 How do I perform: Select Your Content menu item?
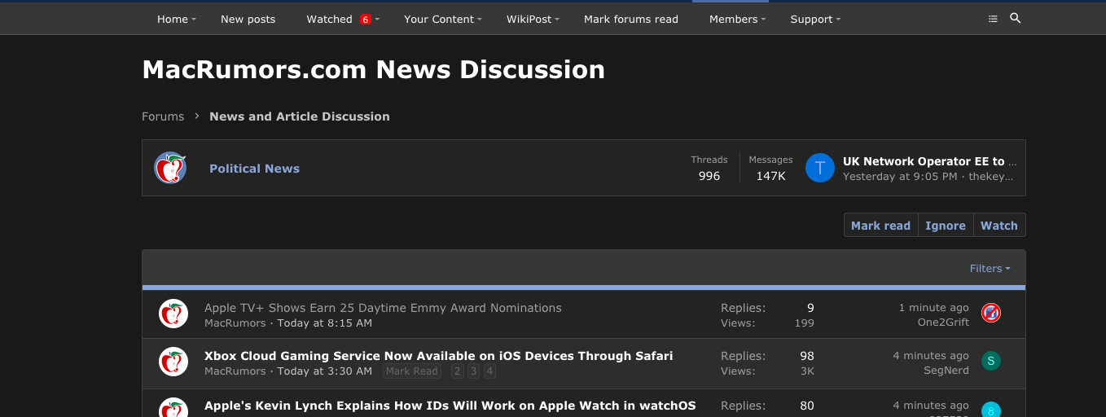(x=439, y=19)
